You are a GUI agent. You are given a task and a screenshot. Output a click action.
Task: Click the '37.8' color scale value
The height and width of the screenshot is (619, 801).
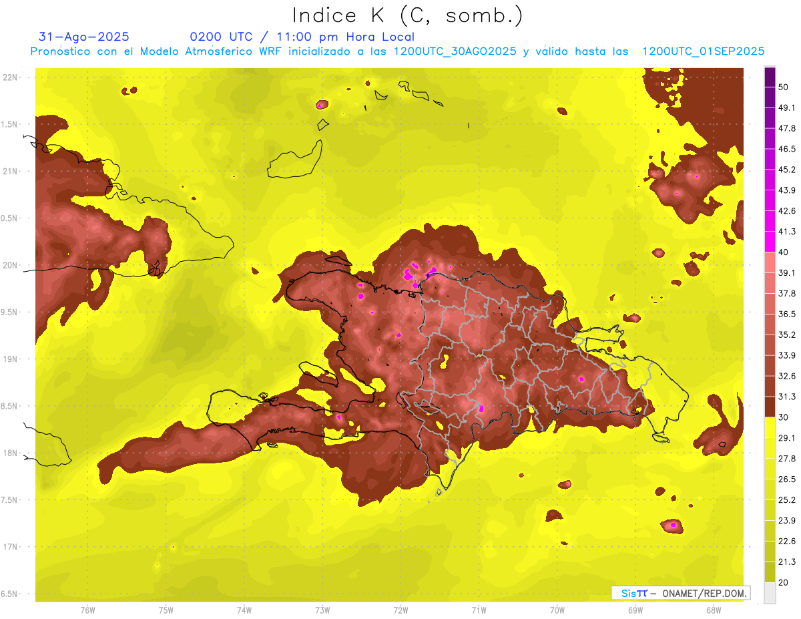787,293
